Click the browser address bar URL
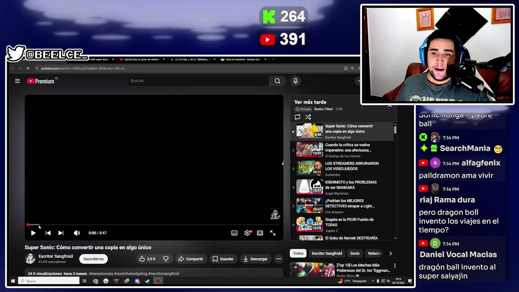The width and height of the screenshot is (519, 292). [x=83, y=68]
